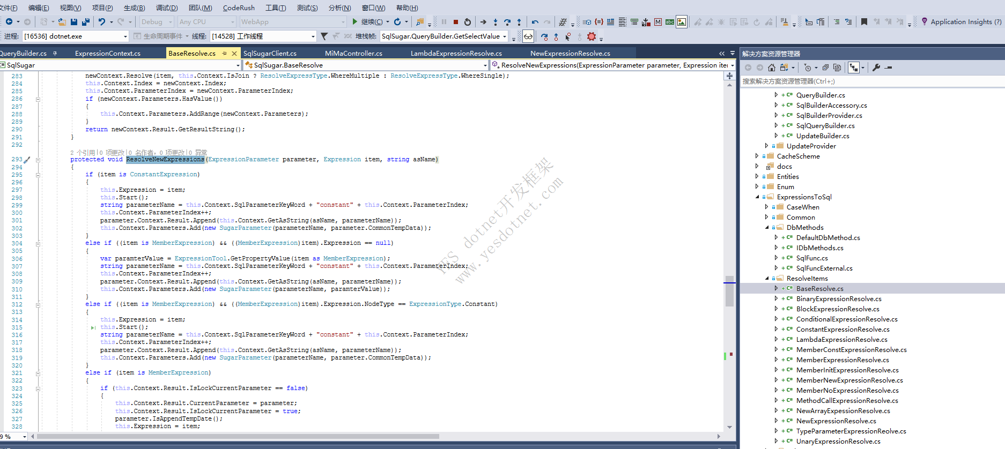
Task: Click the Pending Changes Filter clock icon
Action: [808, 68]
